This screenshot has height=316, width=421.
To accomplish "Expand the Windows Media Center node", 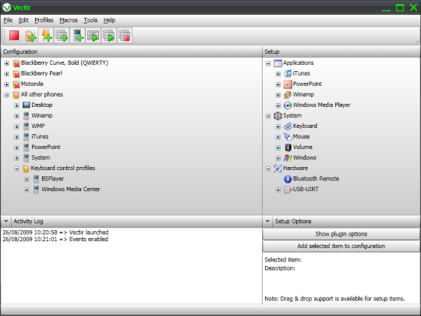I will 27,190.
